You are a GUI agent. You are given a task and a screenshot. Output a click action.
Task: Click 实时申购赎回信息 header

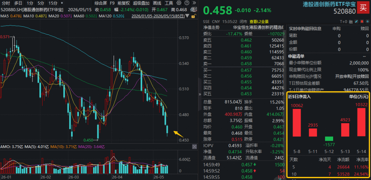tap(305, 29)
